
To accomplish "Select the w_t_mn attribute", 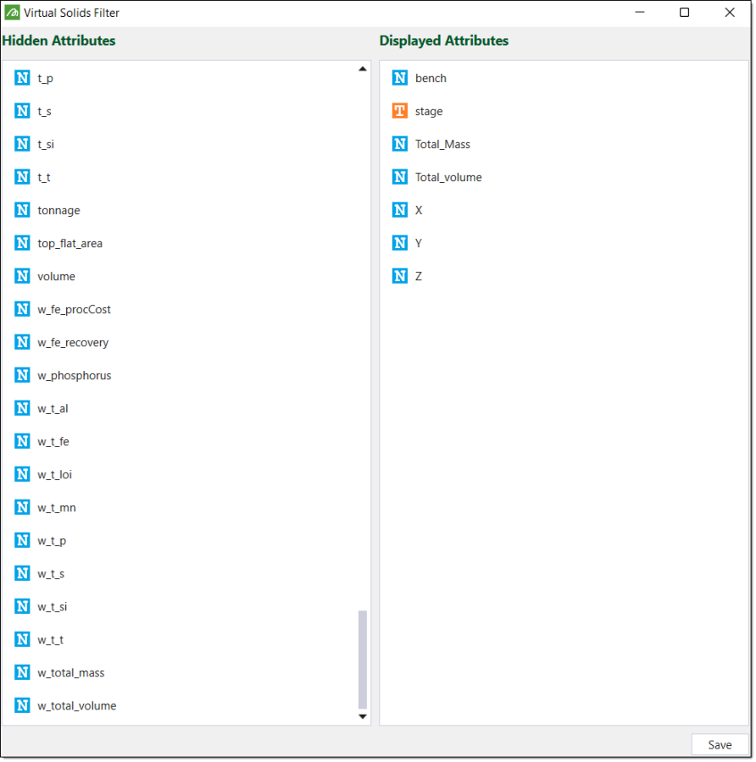I will [x=57, y=508].
